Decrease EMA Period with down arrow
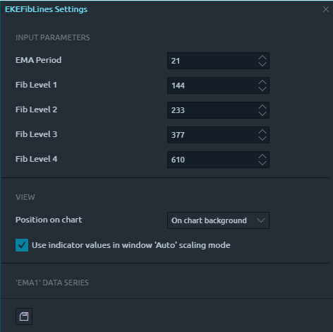 [262, 64]
